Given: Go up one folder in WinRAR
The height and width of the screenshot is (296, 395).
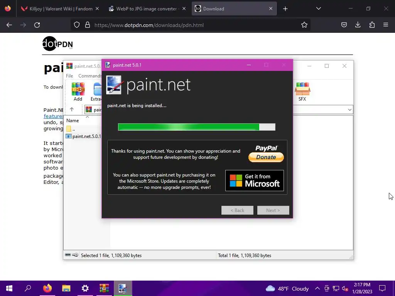Looking at the screenshot, I should (x=72, y=109).
